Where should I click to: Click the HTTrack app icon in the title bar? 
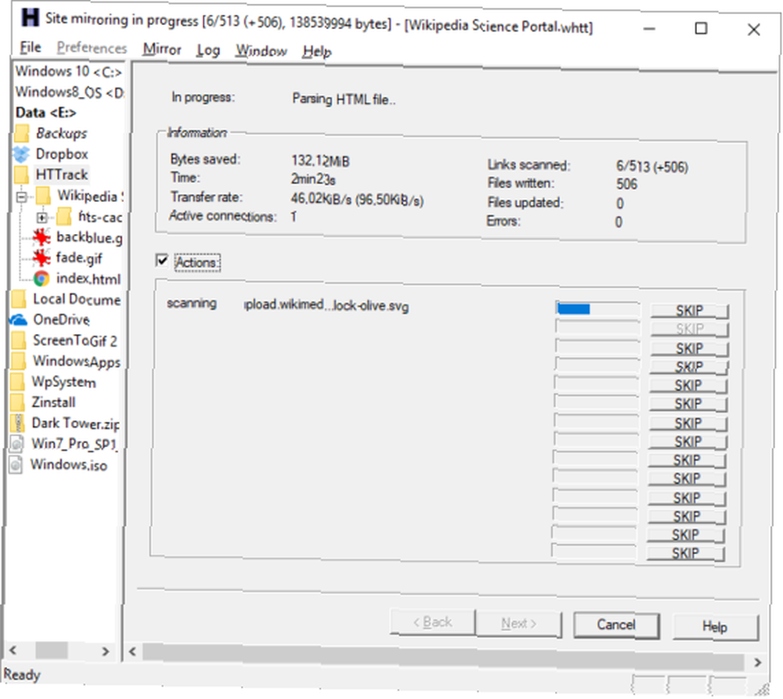tap(30, 17)
